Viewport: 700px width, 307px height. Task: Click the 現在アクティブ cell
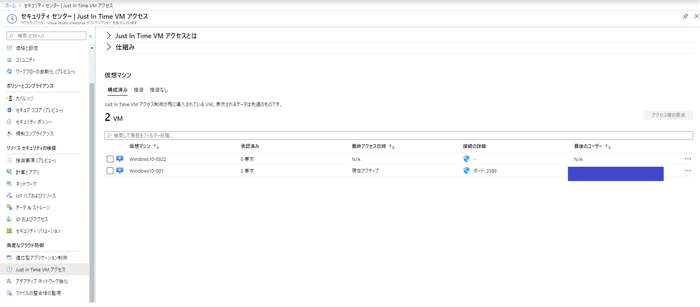[x=365, y=171]
